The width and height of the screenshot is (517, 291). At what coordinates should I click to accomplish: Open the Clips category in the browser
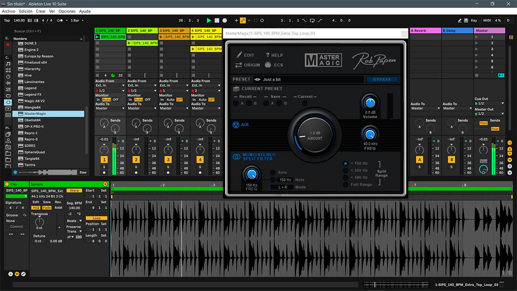click(8, 109)
